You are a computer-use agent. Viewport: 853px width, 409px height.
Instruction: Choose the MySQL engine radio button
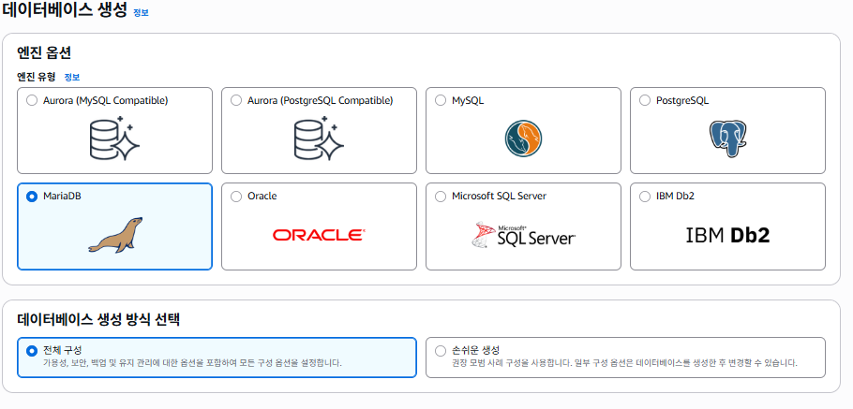[441, 100]
